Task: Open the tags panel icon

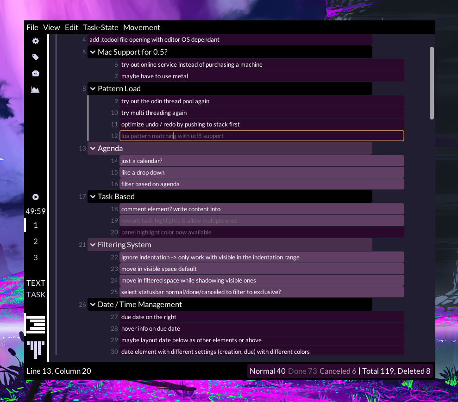Action: point(35,57)
